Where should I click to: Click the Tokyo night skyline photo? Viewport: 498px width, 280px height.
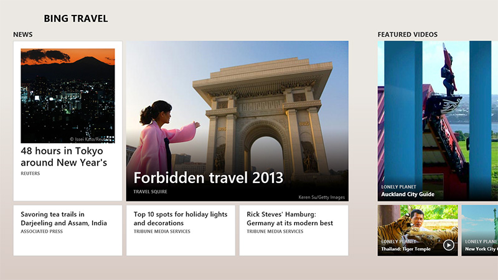[x=67, y=96]
